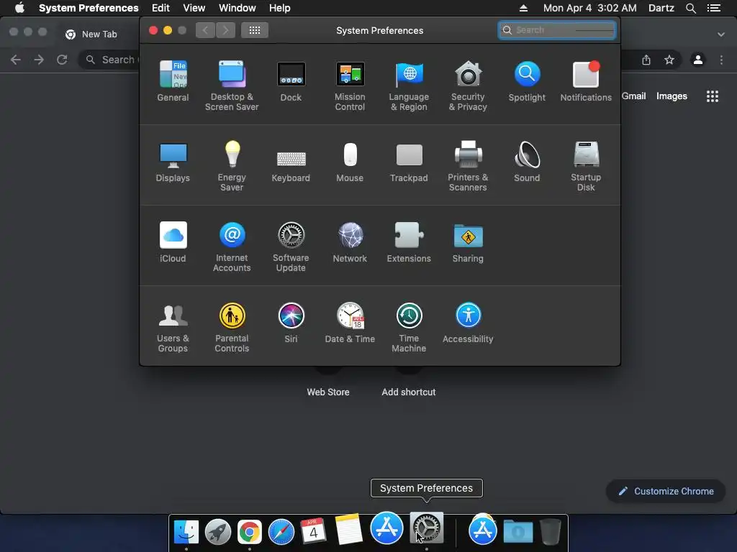Open the Edit menu
The height and width of the screenshot is (552, 737).
click(160, 8)
